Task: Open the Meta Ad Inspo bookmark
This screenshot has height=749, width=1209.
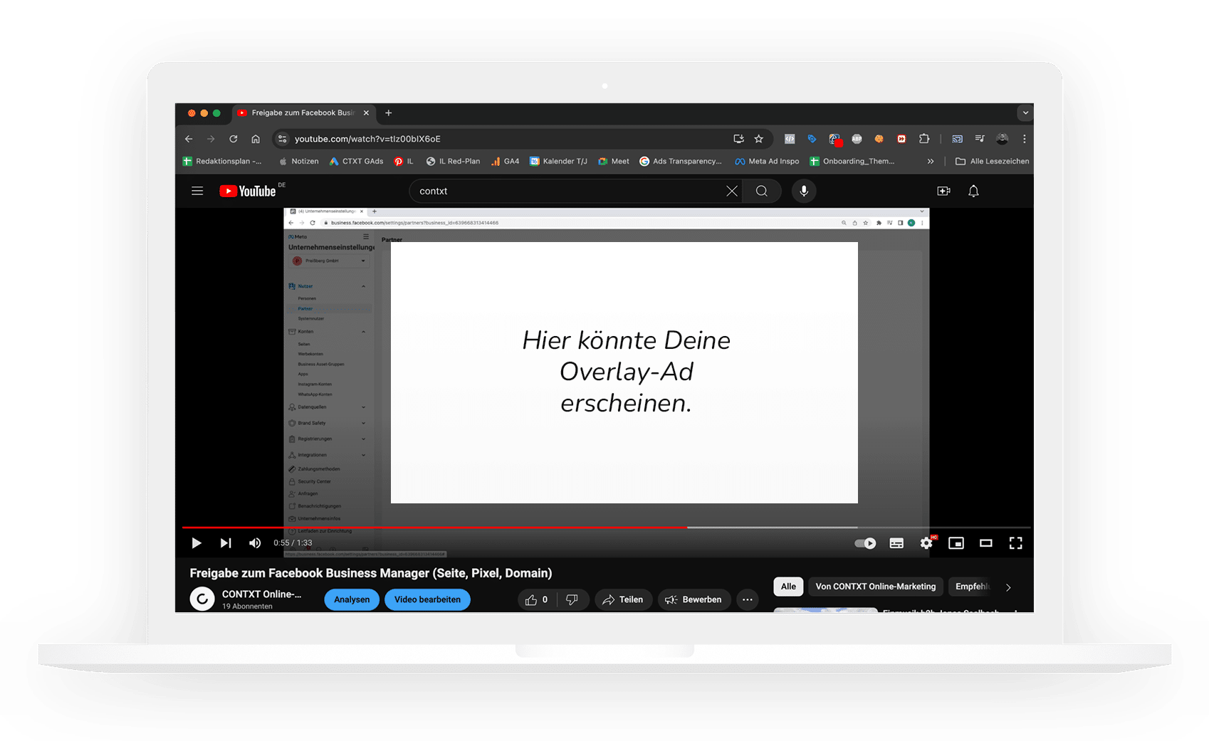Action: tap(767, 161)
